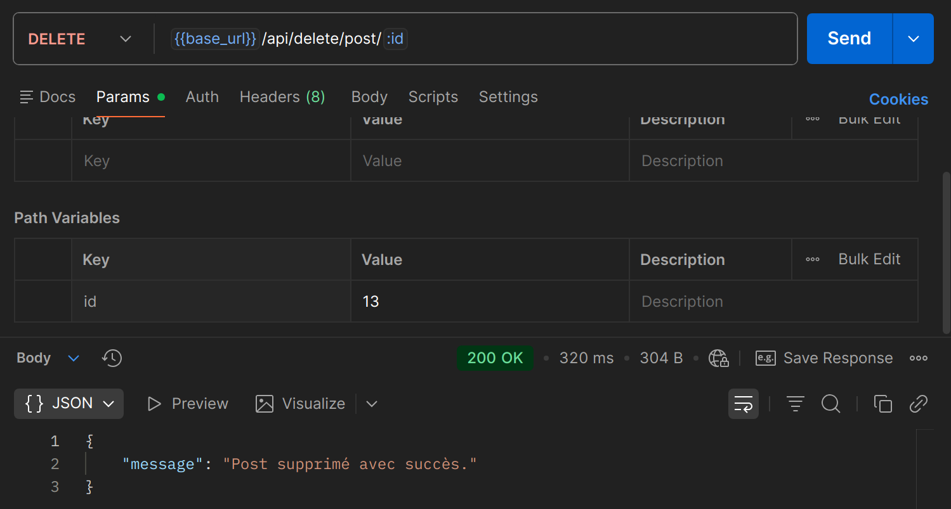Search within the response body
Image resolution: width=951 pixels, height=509 pixels.
[x=830, y=404]
